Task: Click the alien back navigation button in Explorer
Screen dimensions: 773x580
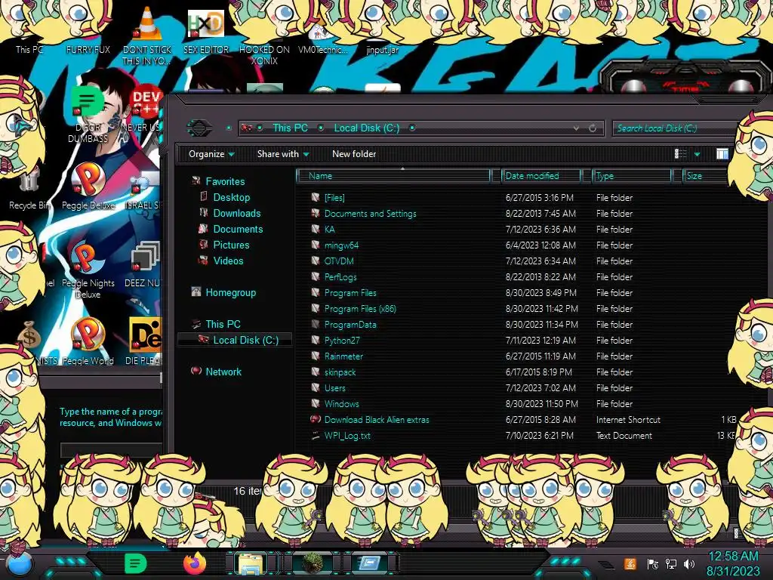Action: pyautogui.click(x=199, y=128)
